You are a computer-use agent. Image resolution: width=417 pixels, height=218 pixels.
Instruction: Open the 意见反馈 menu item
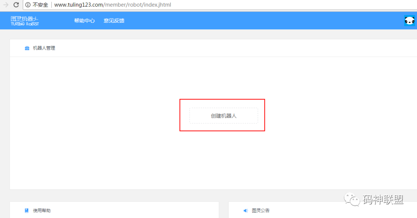[x=114, y=21]
